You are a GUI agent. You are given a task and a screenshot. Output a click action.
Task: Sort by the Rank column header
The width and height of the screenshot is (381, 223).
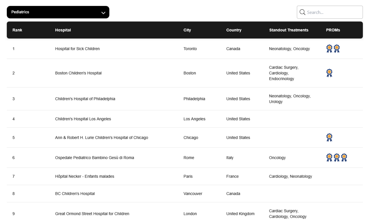(x=17, y=30)
